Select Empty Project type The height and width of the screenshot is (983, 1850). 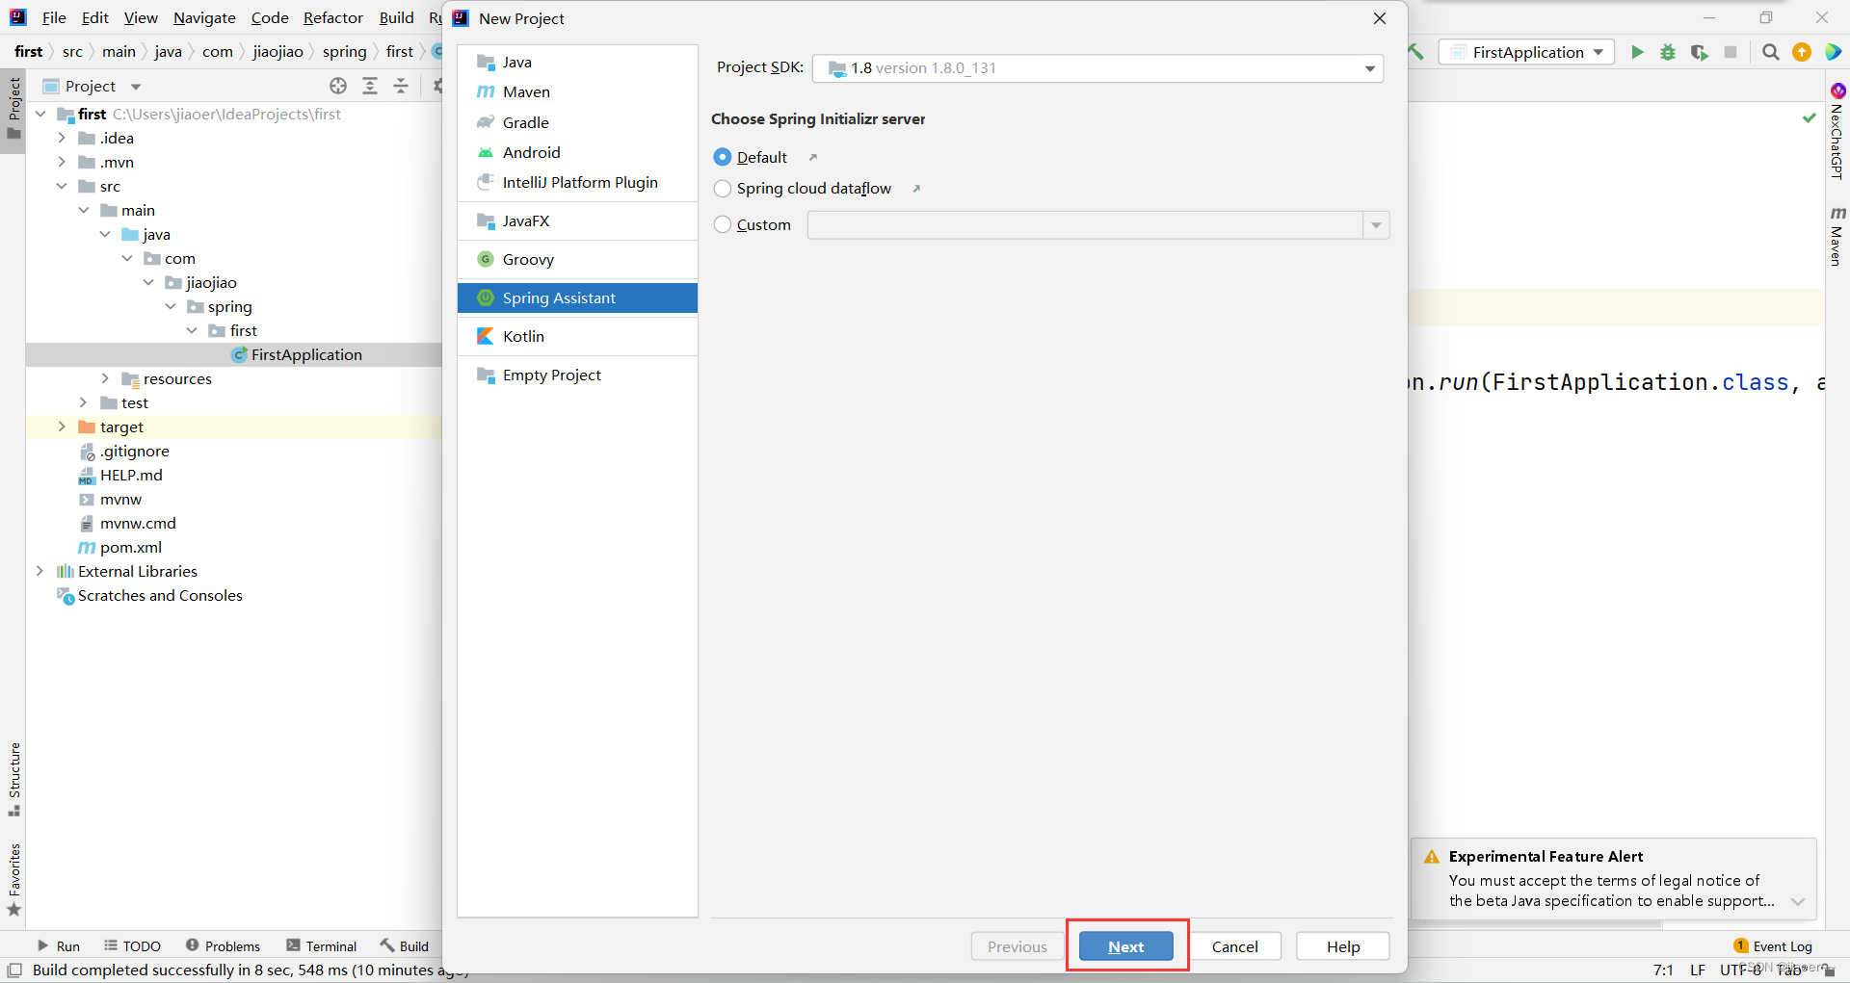click(577, 375)
